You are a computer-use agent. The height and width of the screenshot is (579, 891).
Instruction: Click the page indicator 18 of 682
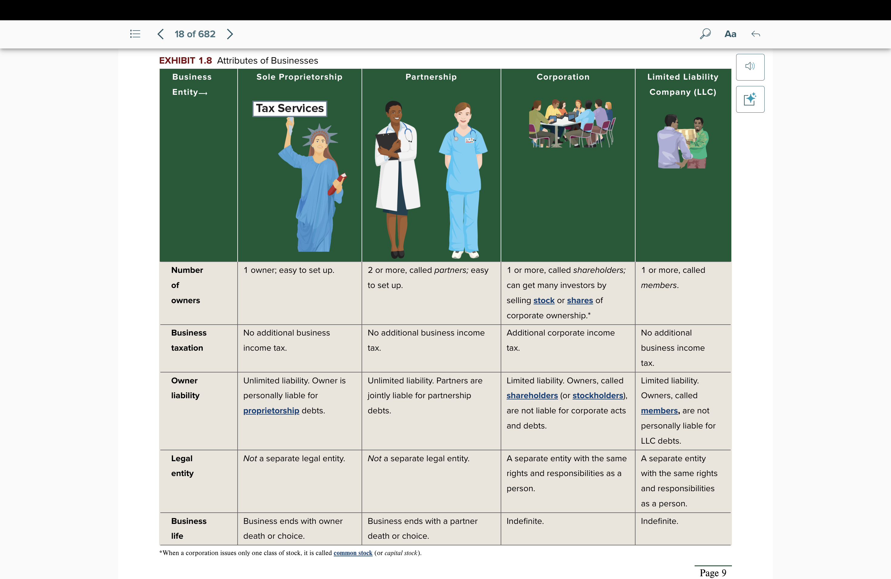click(195, 34)
